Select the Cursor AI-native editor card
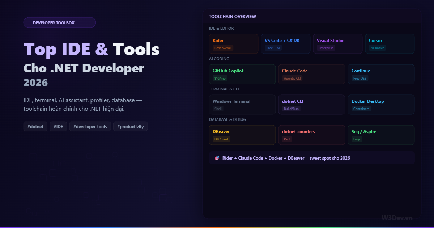This screenshot has height=228, width=434. 390,43
